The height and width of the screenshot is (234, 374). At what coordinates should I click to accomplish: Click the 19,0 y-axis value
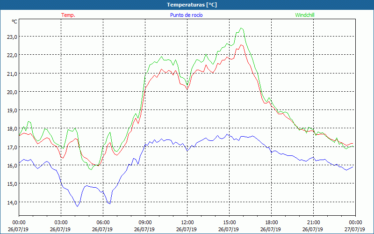pos(11,110)
